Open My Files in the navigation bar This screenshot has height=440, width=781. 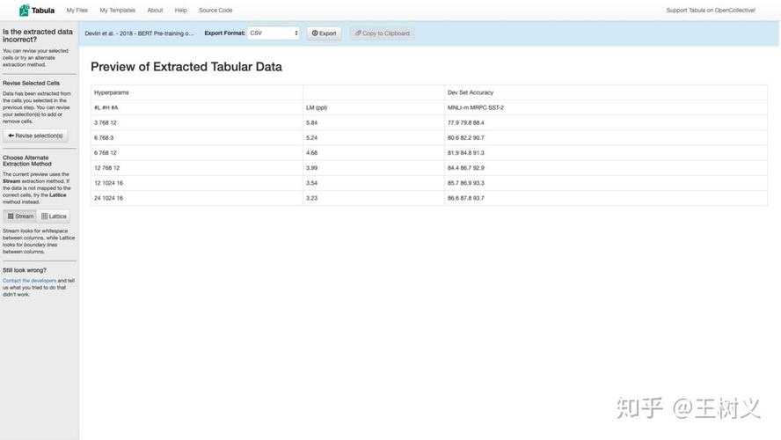click(x=77, y=11)
